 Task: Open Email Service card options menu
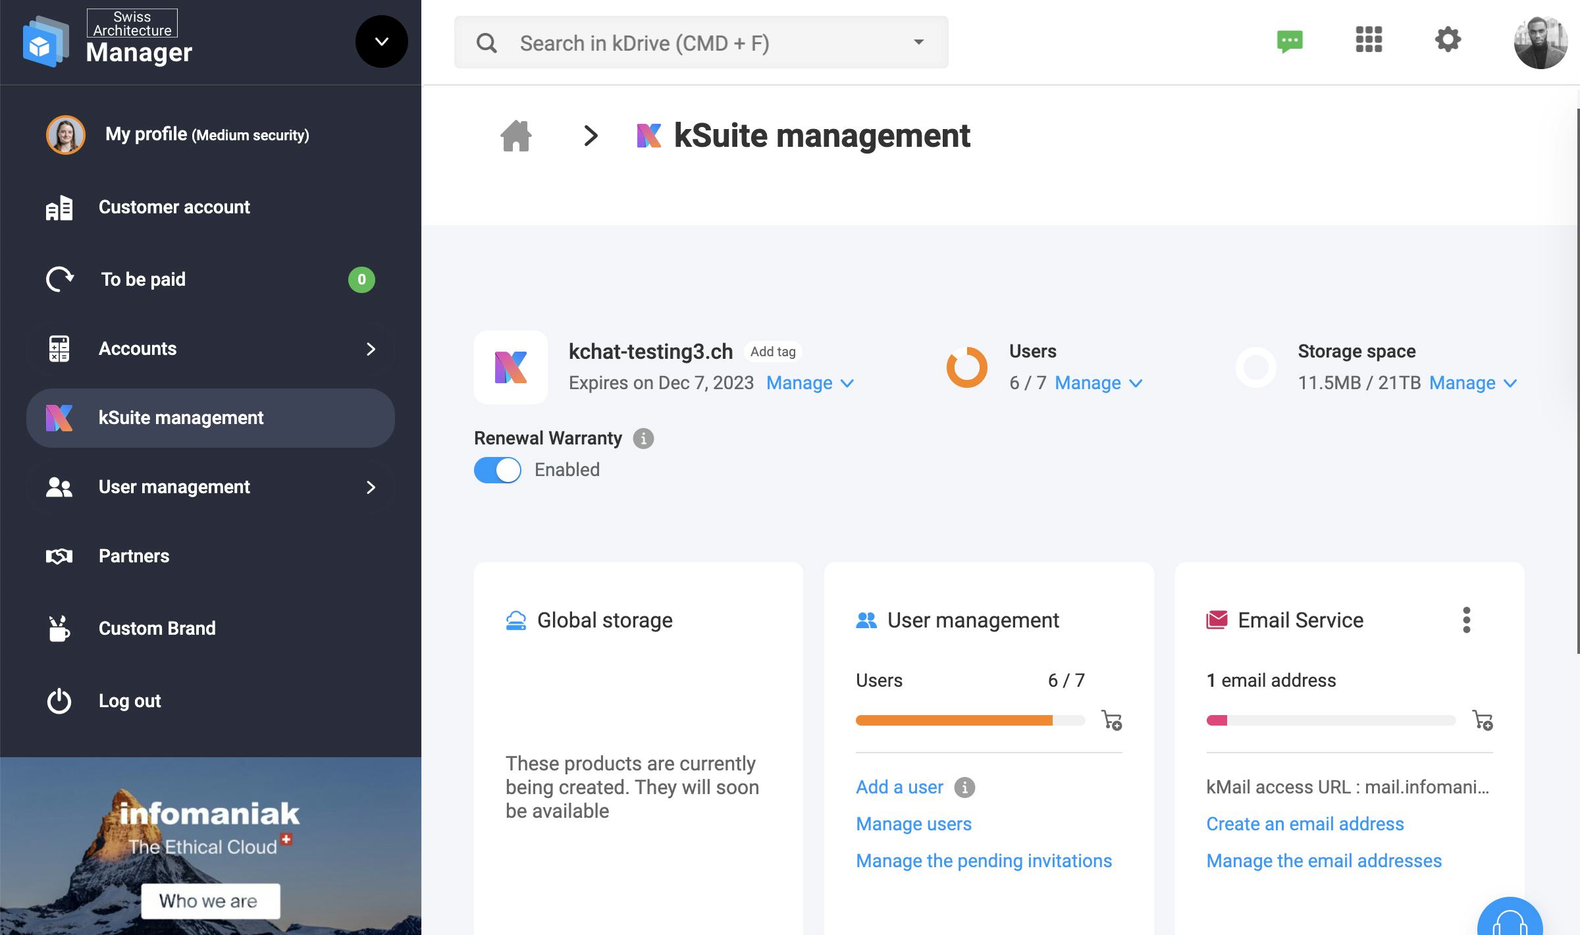1467,620
